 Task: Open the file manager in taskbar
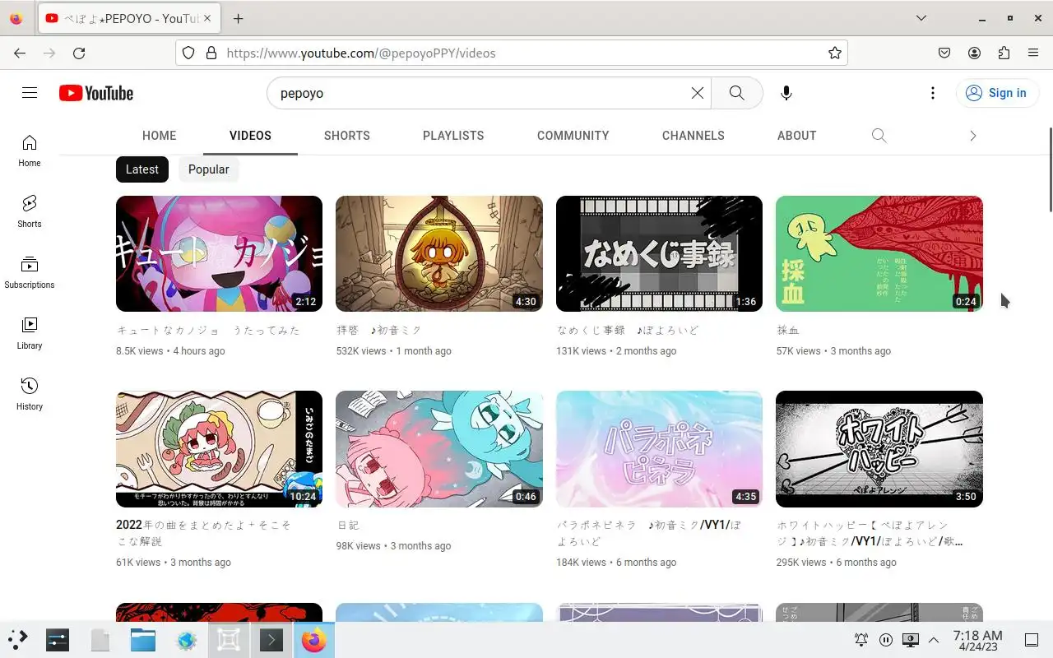click(142, 639)
